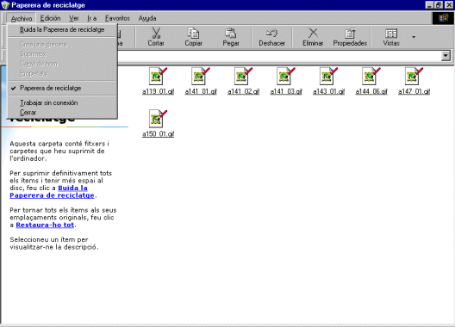The image size is (455, 327).
Task: Open the Ir a menu
Action: 91,19
